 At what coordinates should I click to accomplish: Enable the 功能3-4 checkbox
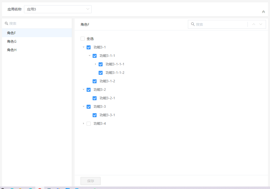point(89,124)
